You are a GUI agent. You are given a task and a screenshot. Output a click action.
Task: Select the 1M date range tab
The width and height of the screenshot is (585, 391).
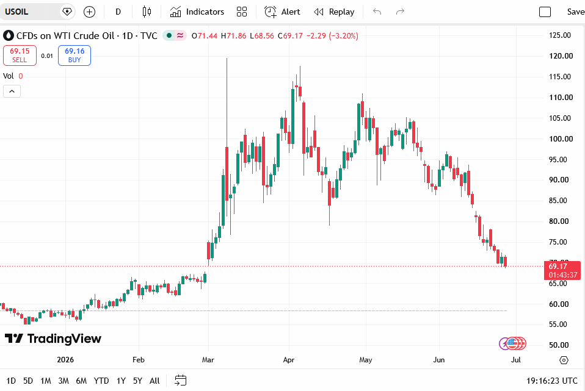click(x=46, y=381)
